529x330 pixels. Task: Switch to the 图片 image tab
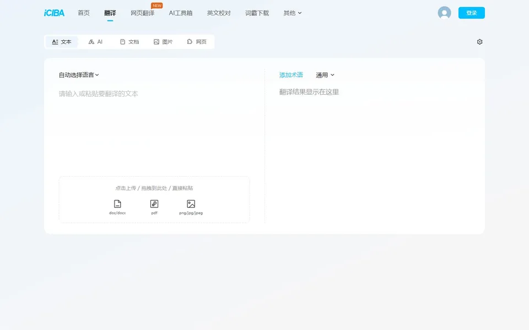(x=163, y=42)
